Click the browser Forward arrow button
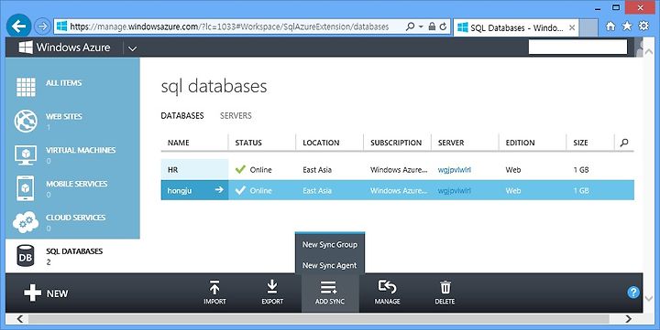Screen dimensions: 660x330 (42, 27)
